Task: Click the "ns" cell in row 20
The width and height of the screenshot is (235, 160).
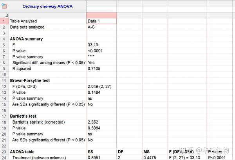Action: tap(101, 134)
